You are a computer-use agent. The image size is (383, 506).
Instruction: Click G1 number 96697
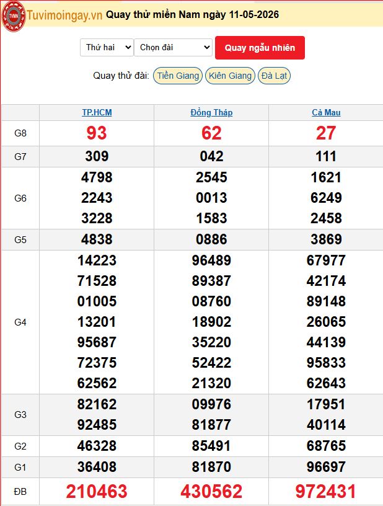[x=326, y=467]
